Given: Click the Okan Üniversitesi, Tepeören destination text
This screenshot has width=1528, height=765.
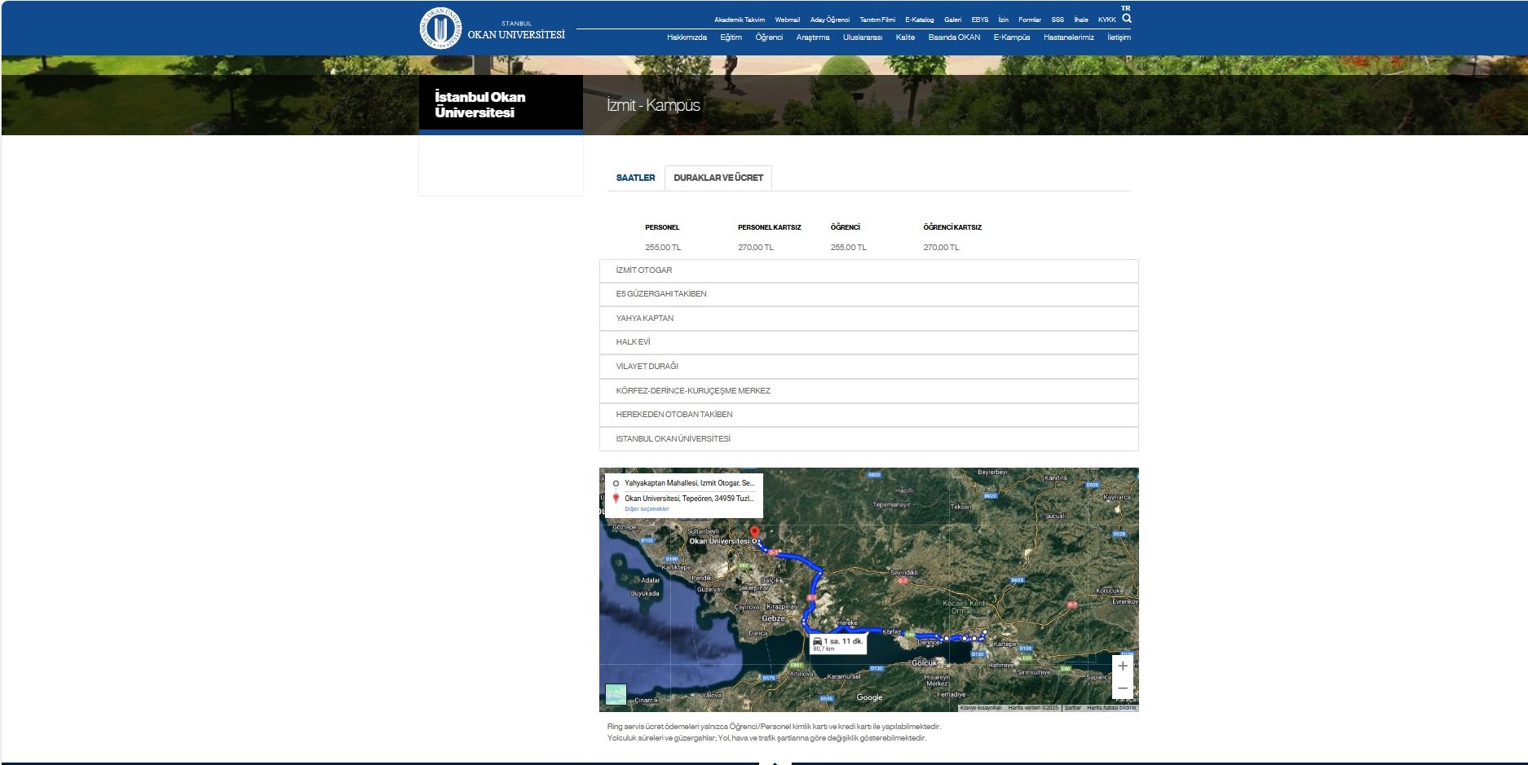Looking at the screenshot, I should [689, 499].
